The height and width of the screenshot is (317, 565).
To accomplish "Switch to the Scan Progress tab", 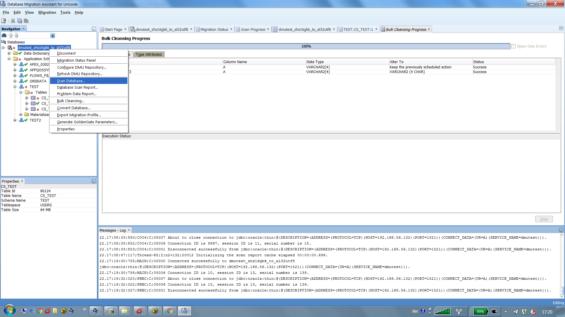I will 253,29.
